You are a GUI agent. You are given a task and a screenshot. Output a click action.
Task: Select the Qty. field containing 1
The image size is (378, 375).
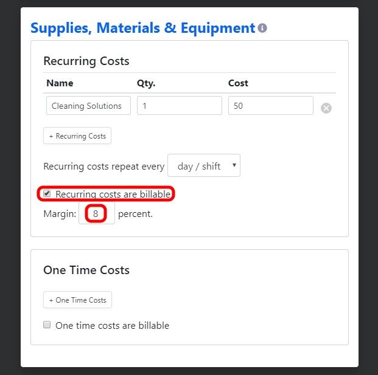180,106
